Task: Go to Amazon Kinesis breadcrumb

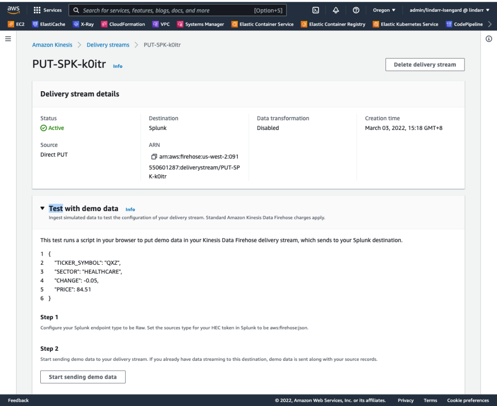Action: coord(52,45)
